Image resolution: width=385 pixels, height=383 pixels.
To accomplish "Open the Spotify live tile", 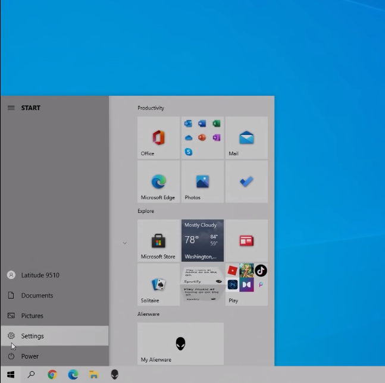I will (x=202, y=285).
